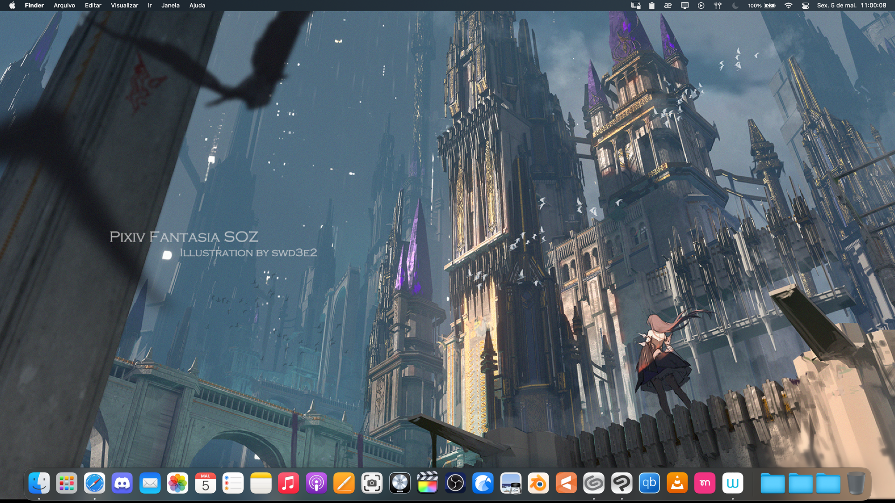Screen dimensions: 895x503
Task: Open Logic Pro from the Dock
Action: pyautogui.click(x=400, y=483)
